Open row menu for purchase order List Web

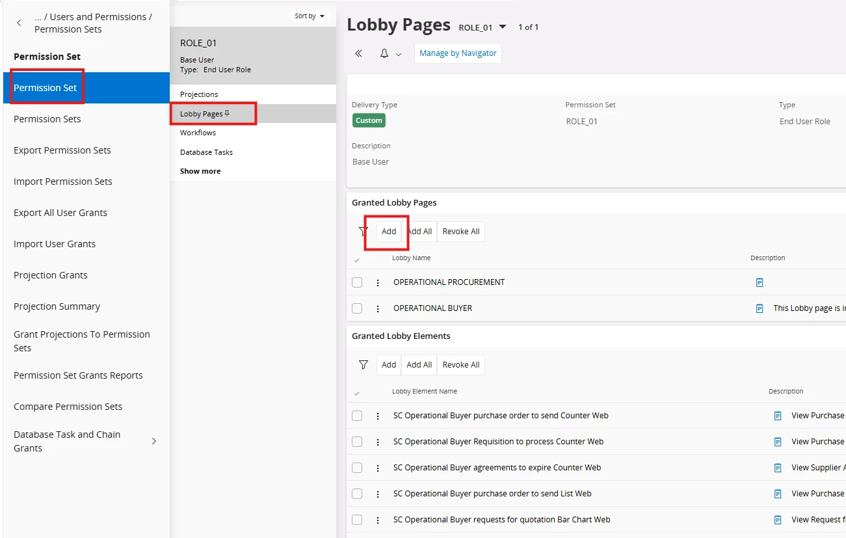[x=378, y=494]
